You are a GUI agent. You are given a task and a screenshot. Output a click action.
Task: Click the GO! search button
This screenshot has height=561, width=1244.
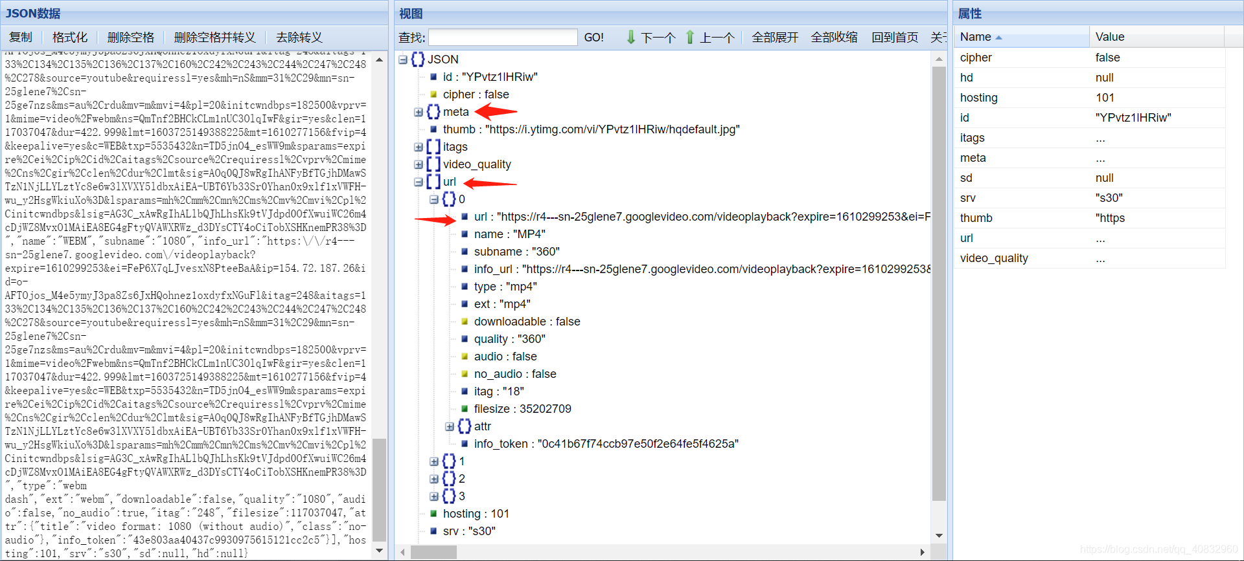coord(593,38)
